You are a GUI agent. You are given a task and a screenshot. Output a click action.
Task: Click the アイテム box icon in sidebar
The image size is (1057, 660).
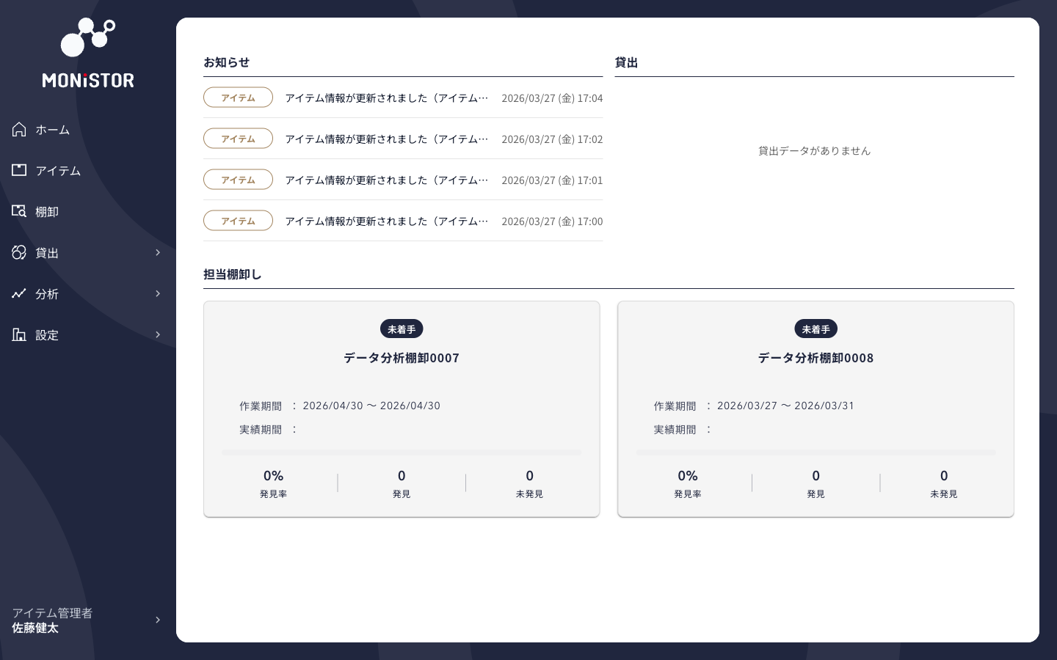(19, 170)
